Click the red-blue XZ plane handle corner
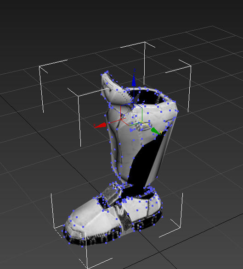Viewport: 243px width, 269px height. [x=121, y=106]
